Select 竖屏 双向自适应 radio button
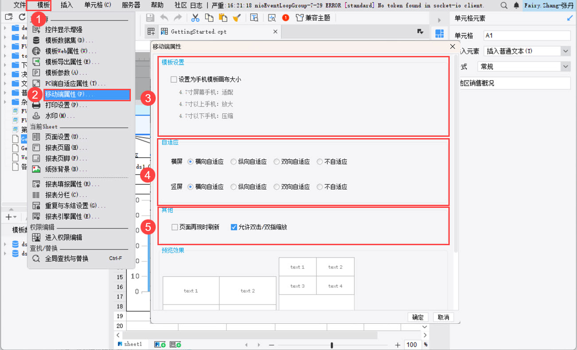The width and height of the screenshot is (577, 350). pyautogui.click(x=276, y=187)
